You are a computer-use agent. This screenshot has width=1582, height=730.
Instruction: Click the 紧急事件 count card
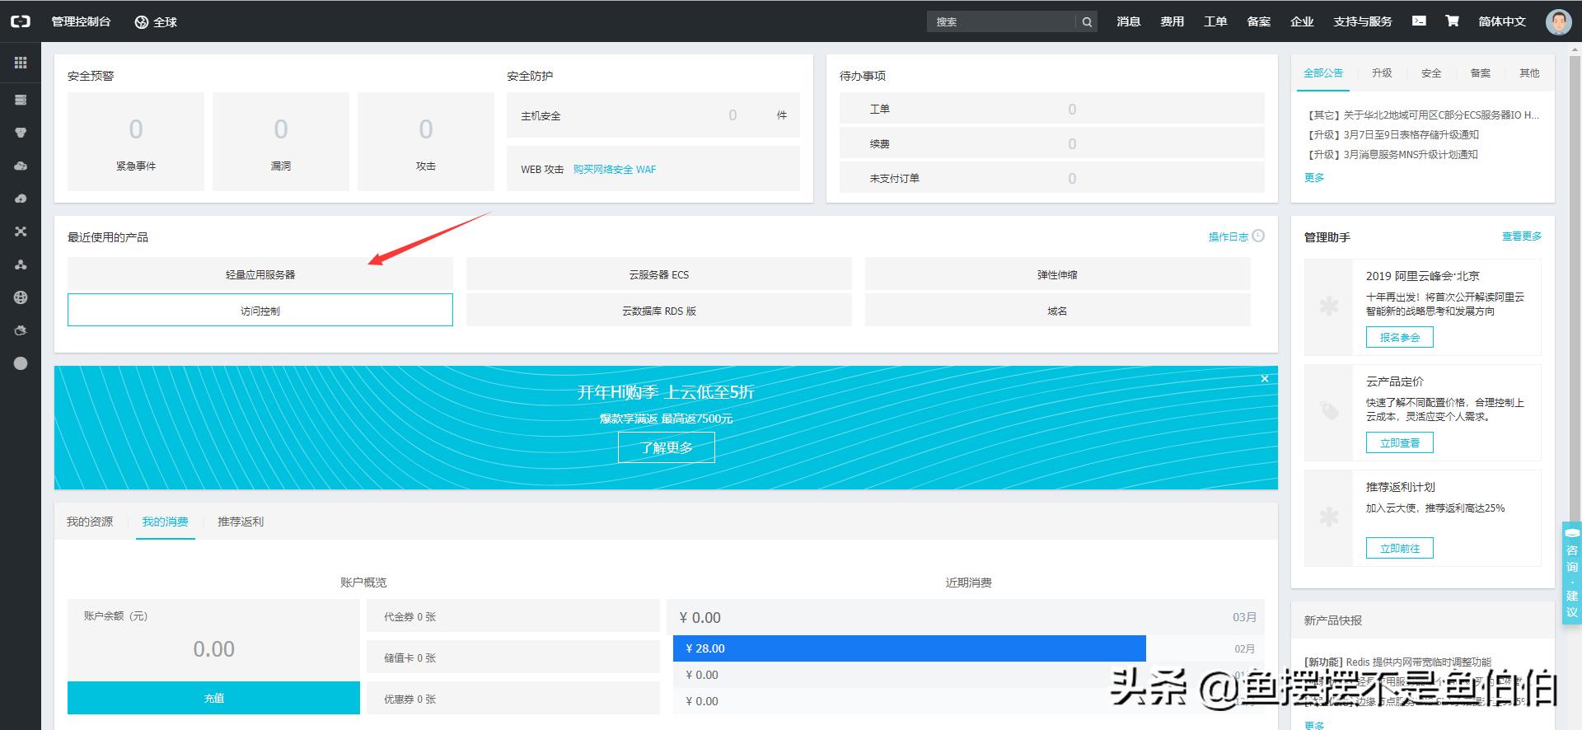click(136, 142)
